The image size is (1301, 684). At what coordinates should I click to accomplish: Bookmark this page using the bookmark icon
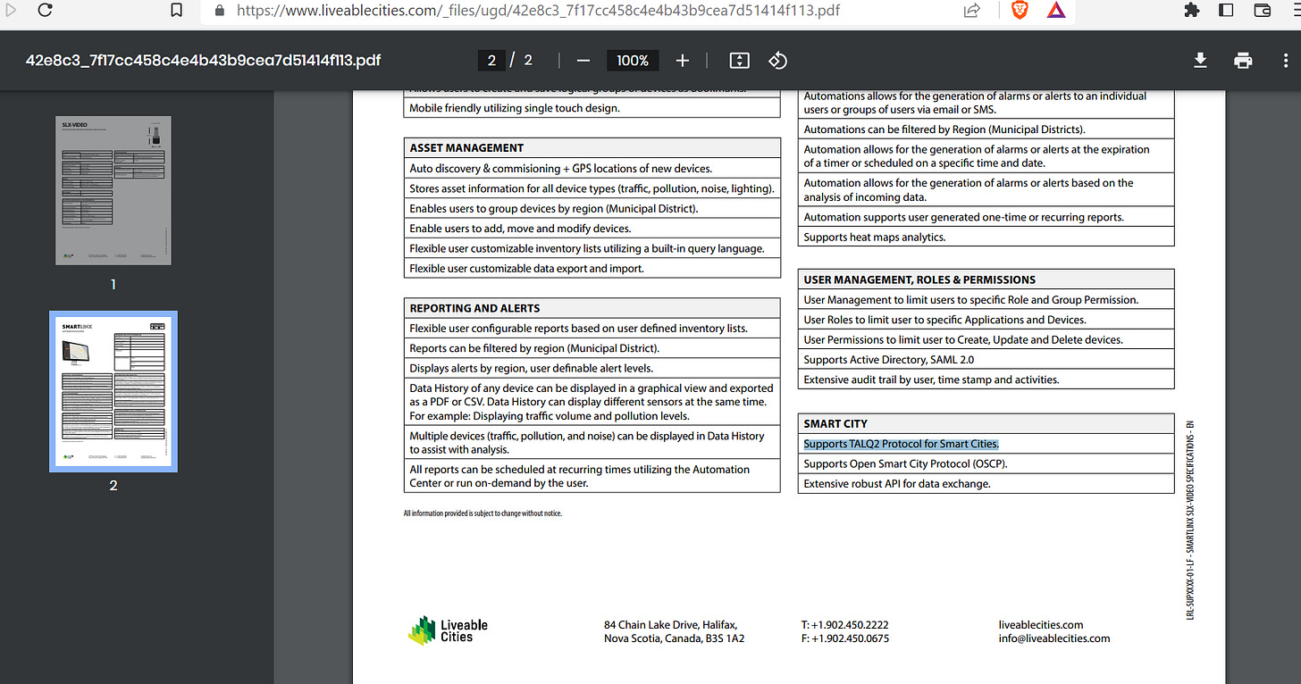(x=177, y=11)
